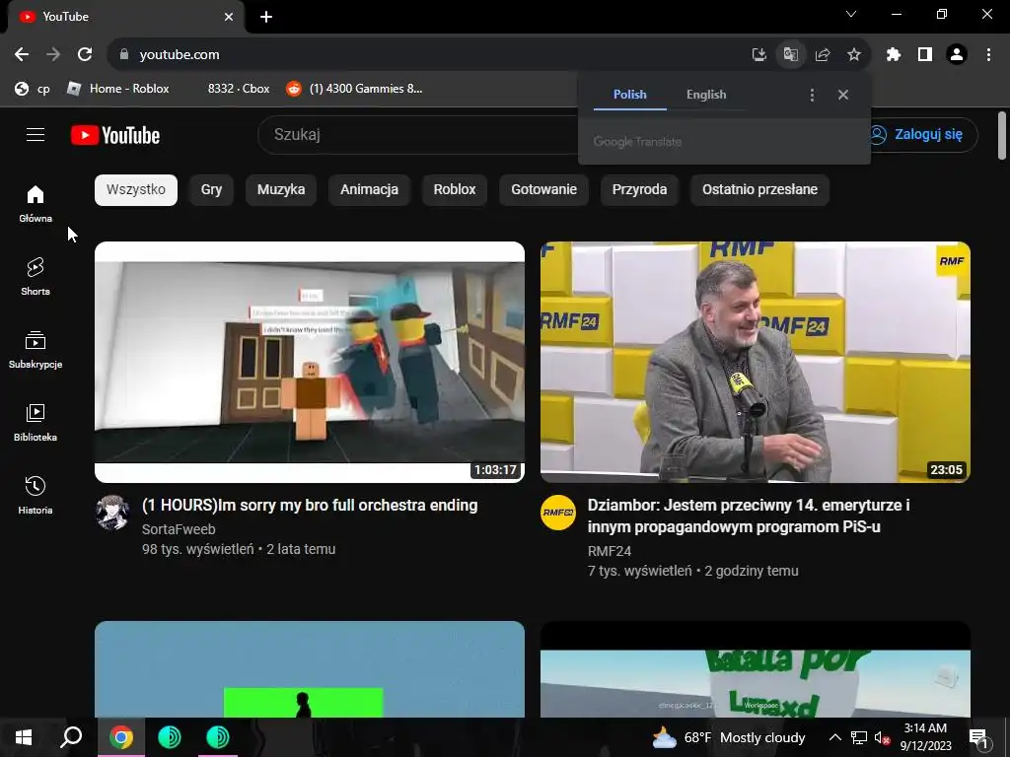Select the Roblox filter chip
The image size is (1010, 757).
(x=455, y=190)
